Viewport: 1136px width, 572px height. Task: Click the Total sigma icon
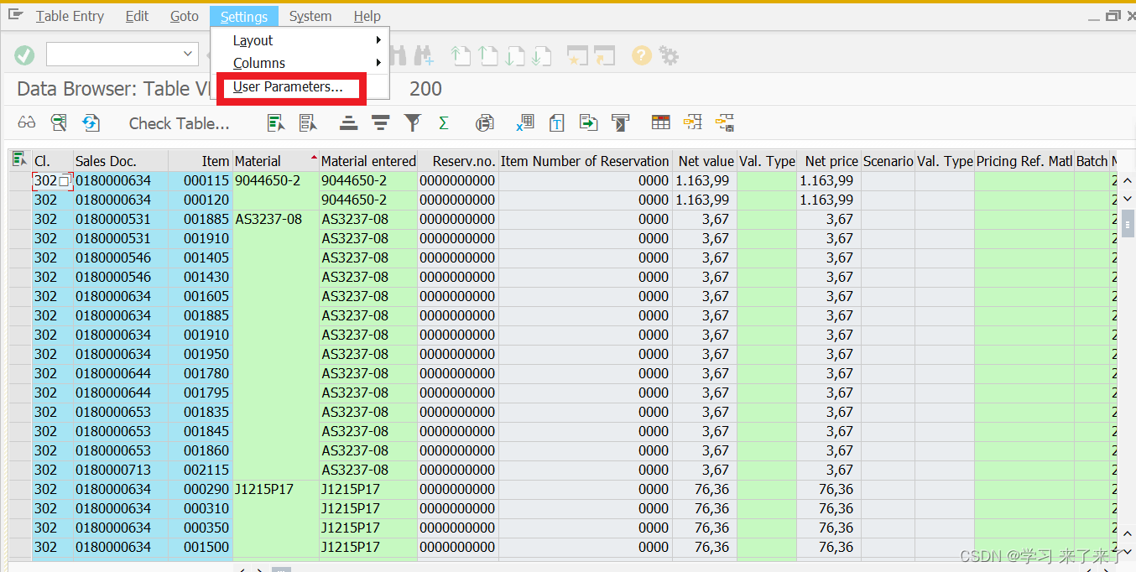444,123
